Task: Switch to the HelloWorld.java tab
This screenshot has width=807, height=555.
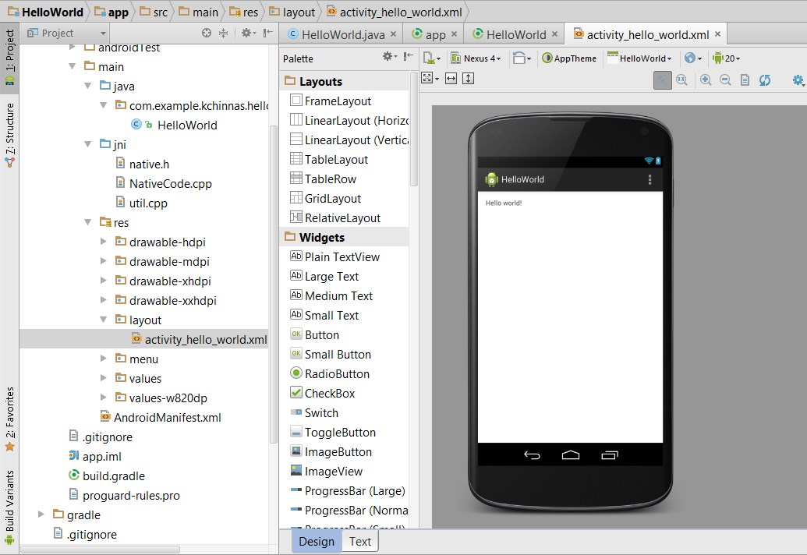Action: click(342, 34)
